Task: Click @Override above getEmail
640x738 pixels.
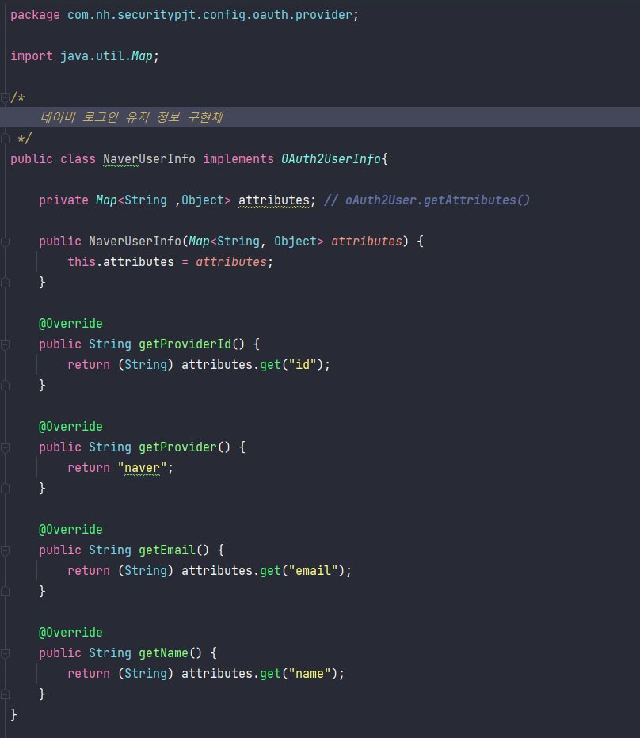Action: [x=70, y=530]
